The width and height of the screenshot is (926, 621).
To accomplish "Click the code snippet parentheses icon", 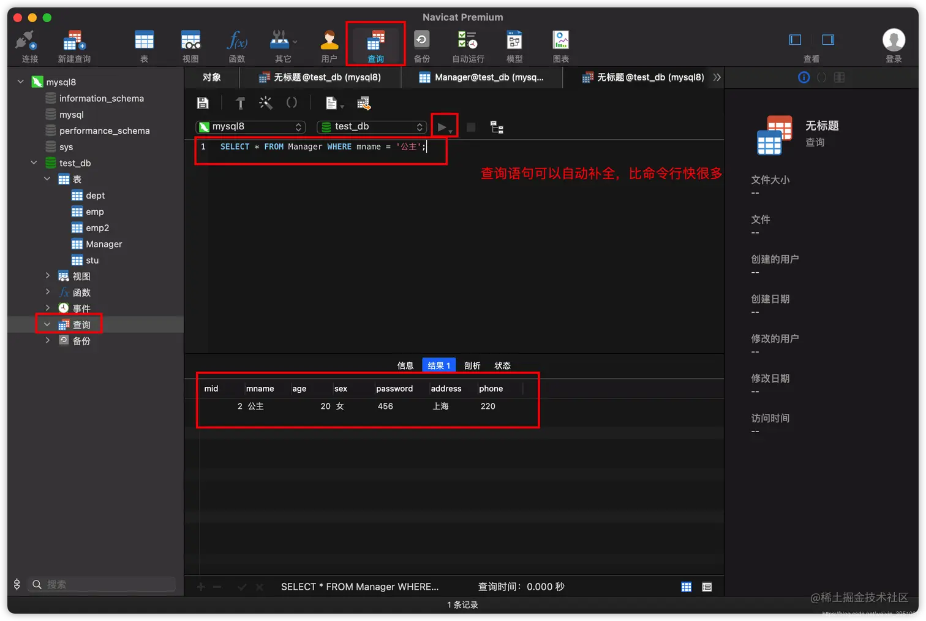I will [x=292, y=103].
